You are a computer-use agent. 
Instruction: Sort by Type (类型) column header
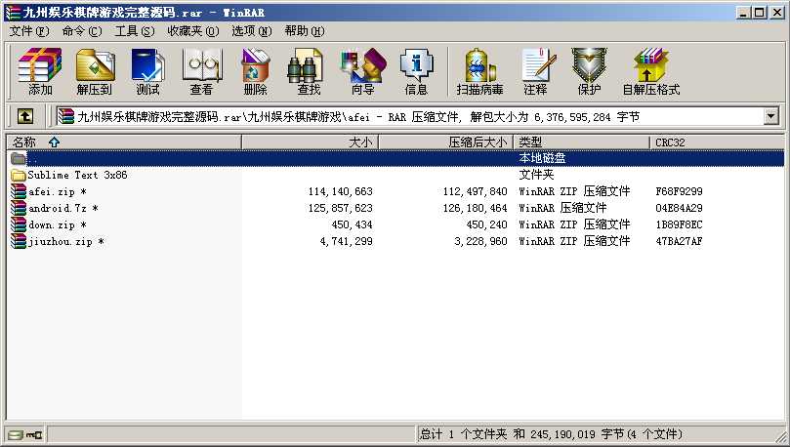tap(582, 142)
